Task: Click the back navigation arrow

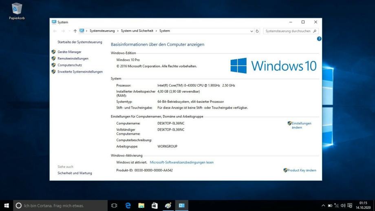Action: [x=55, y=31]
